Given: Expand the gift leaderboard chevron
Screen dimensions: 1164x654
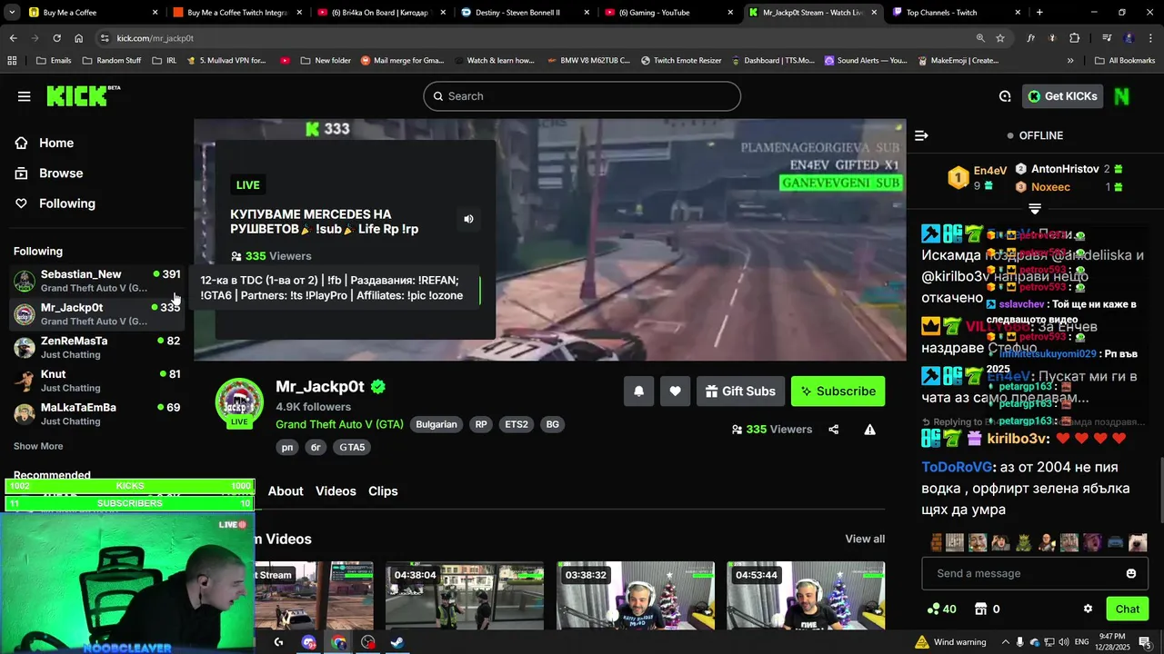Looking at the screenshot, I should 1035,209.
